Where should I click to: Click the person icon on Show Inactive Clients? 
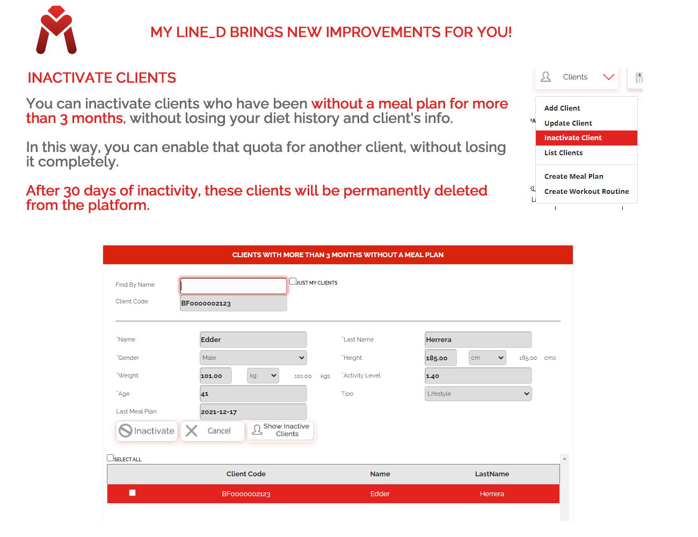[257, 431]
